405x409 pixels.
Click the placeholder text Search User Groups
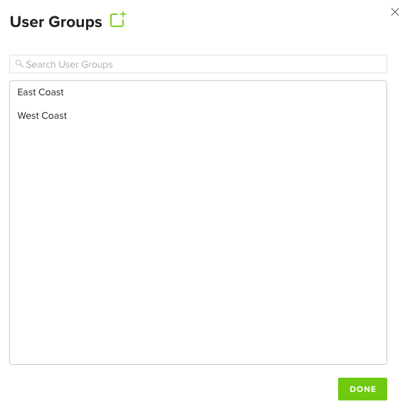click(70, 65)
